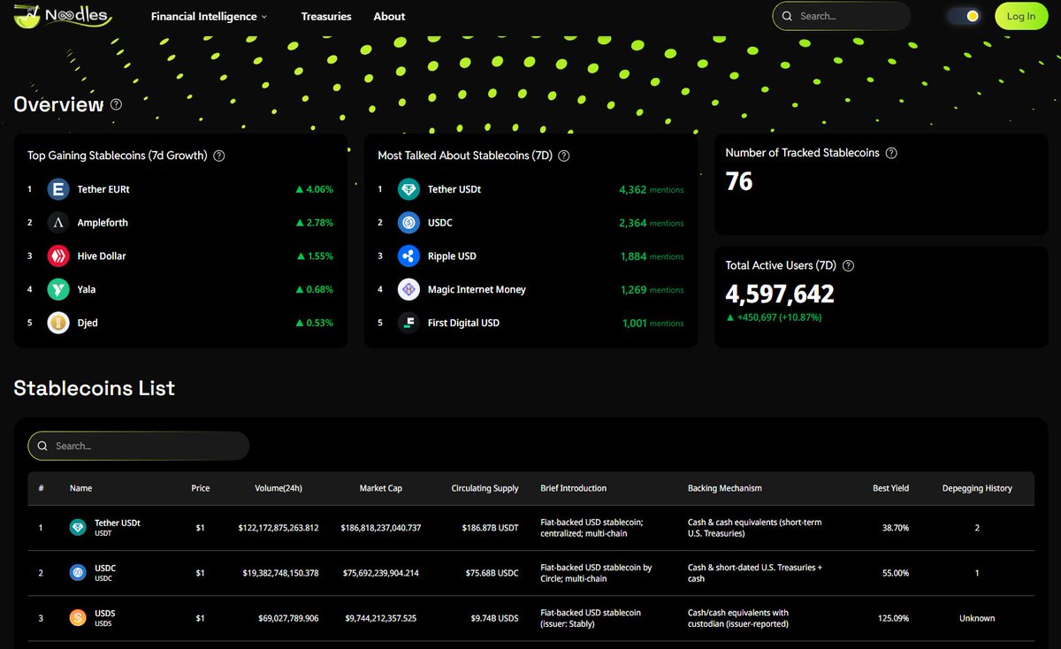Click the Unknown depegging history cell
Image resolution: width=1061 pixels, height=649 pixels.
977,618
